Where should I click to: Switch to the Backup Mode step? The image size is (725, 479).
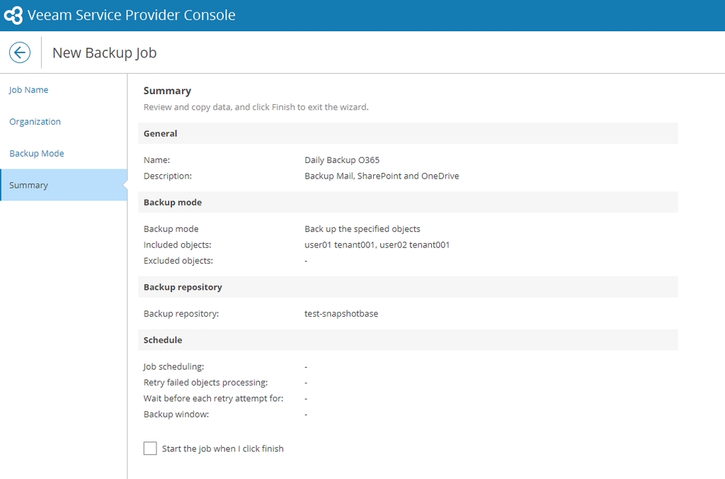pos(37,154)
